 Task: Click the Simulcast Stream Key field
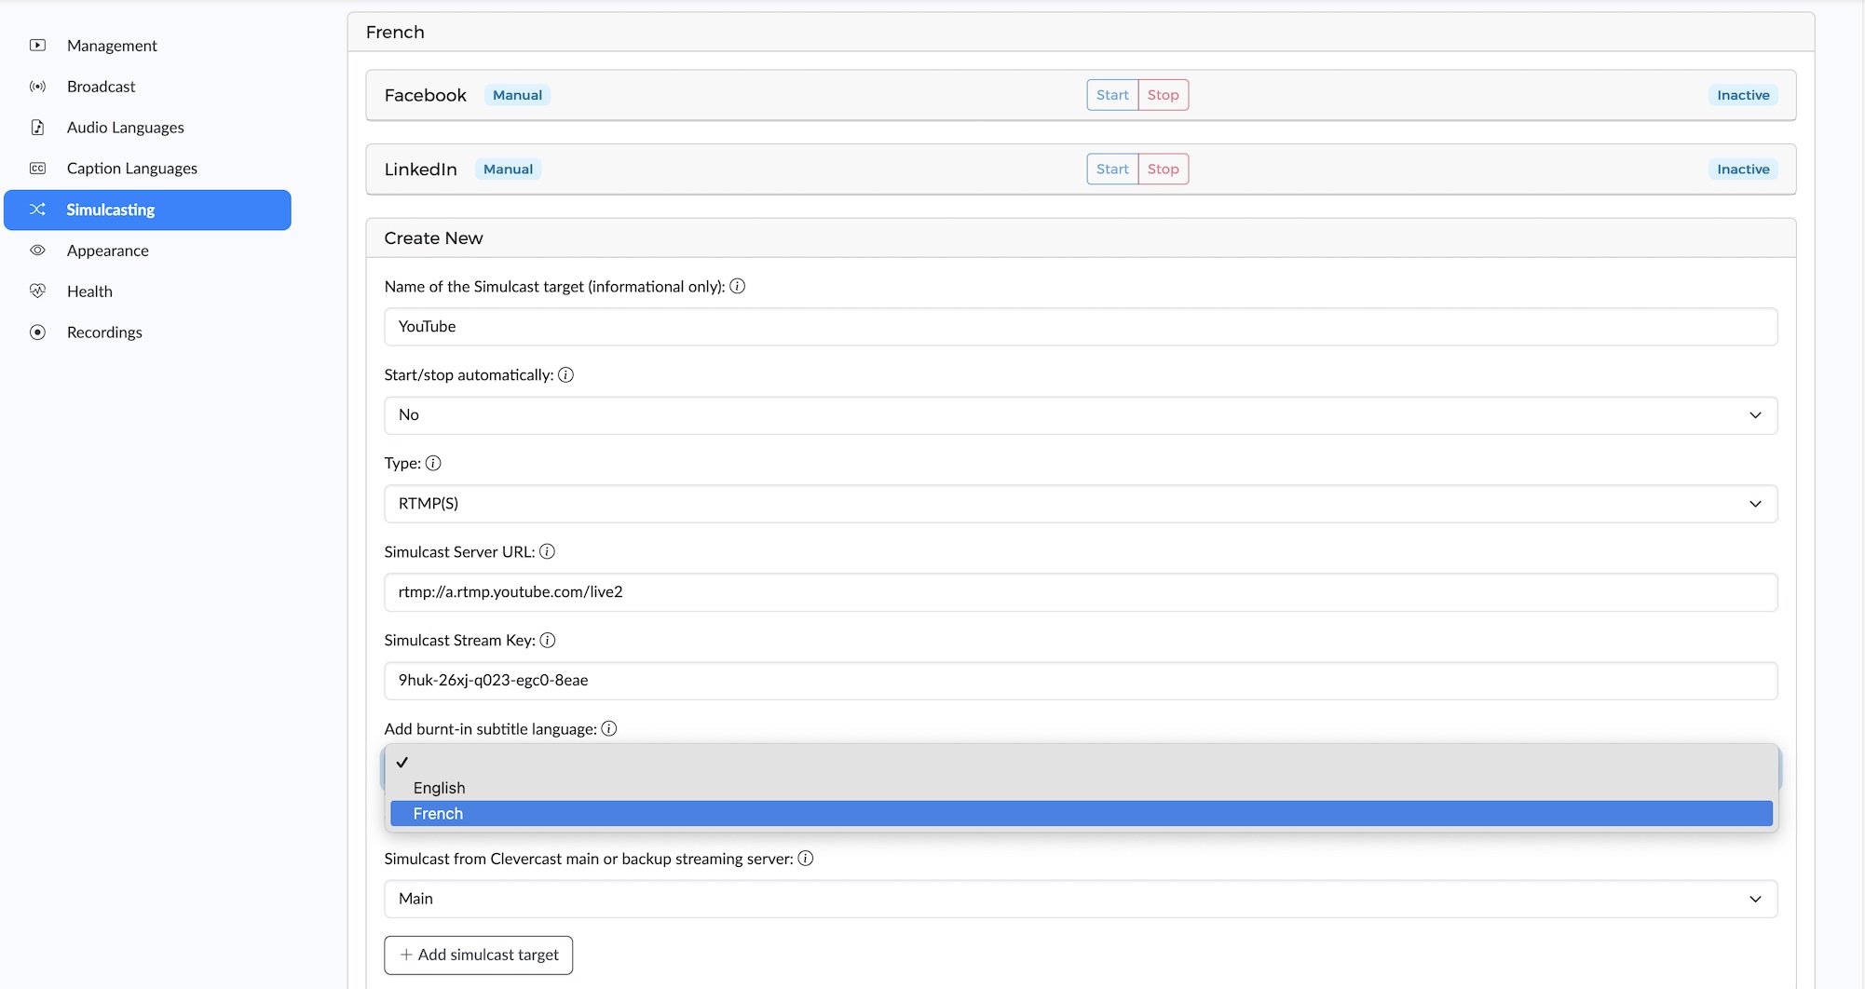pos(1081,681)
